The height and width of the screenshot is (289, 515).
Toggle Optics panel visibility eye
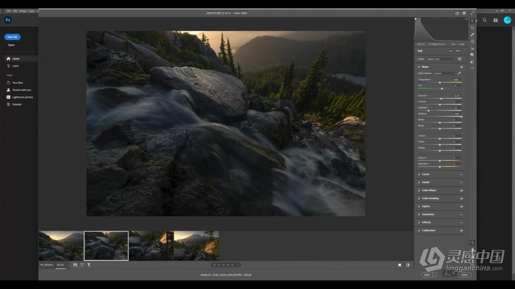coord(461,207)
